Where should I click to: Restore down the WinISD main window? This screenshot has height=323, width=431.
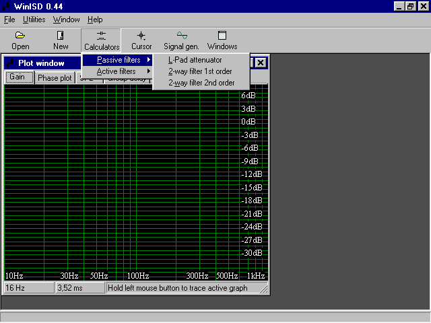(411, 6)
